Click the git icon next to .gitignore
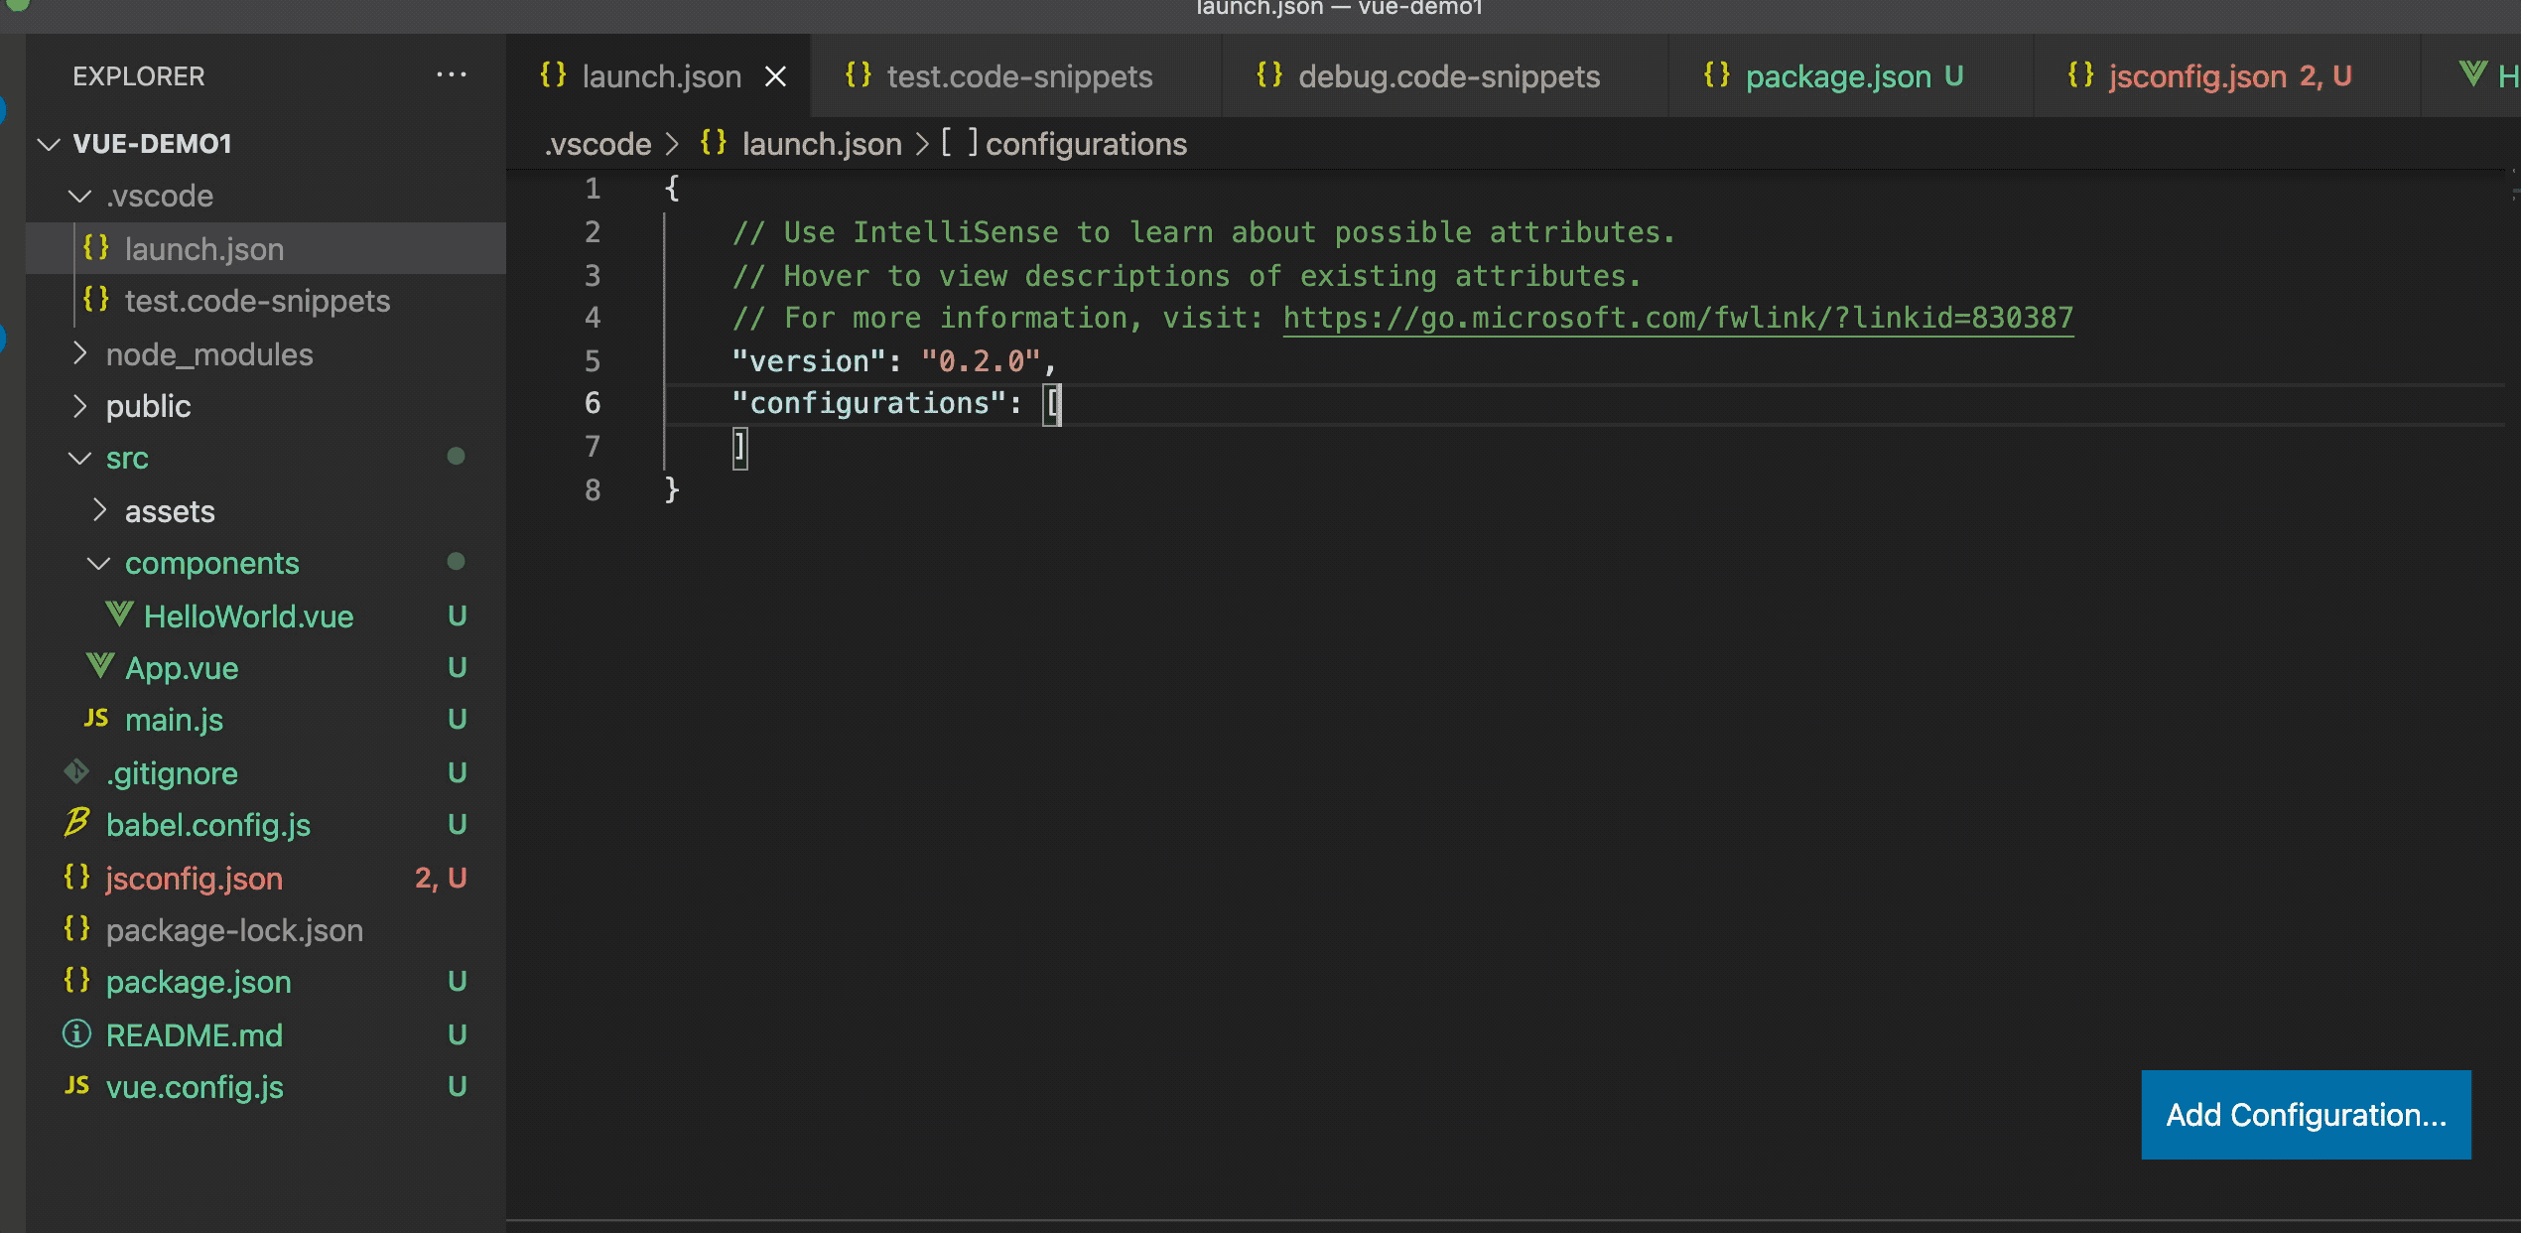The width and height of the screenshot is (2521, 1233). coord(76,772)
